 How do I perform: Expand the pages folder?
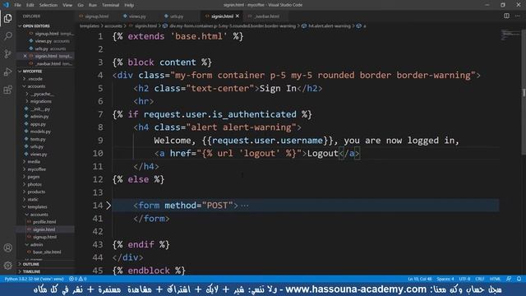tap(34, 177)
